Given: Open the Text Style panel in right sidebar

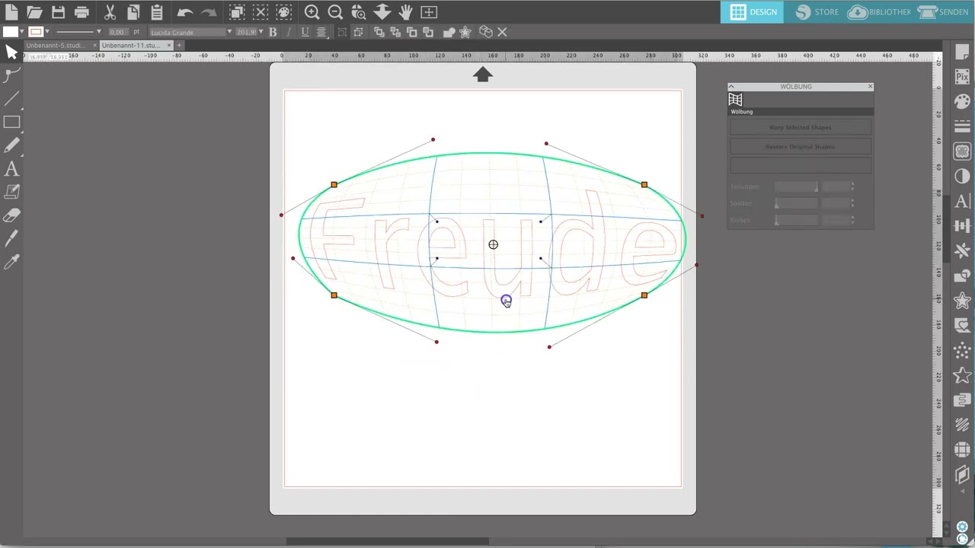Looking at the screenshot, I should (x=962, y=201).
